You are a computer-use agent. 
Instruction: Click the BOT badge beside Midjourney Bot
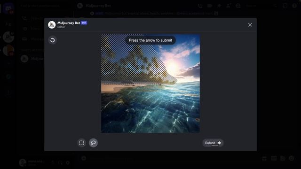84,23
